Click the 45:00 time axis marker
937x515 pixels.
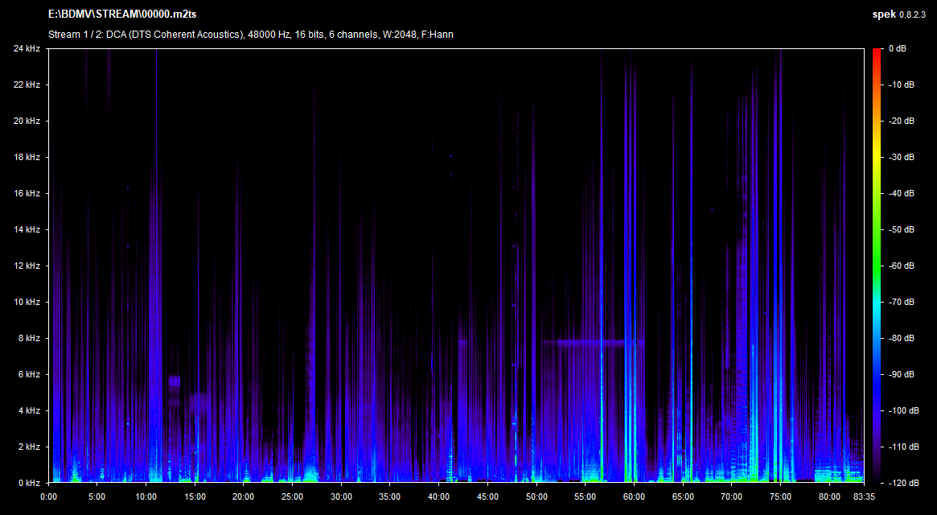coord(487,496)
